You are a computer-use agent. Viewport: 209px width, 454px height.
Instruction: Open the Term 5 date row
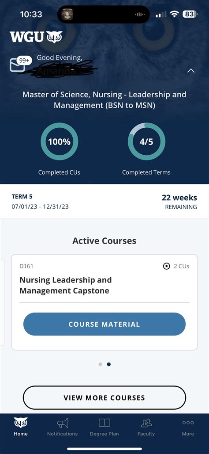(104, 202)
